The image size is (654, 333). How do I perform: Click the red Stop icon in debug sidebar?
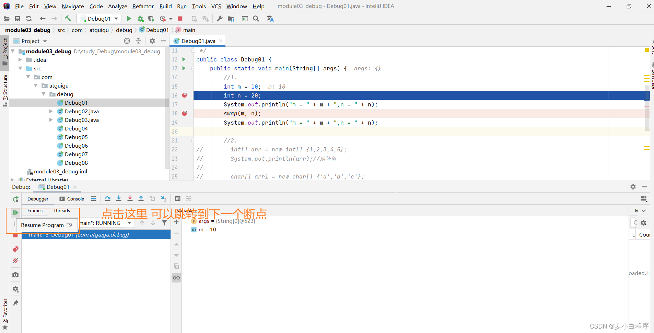(15, 235)
